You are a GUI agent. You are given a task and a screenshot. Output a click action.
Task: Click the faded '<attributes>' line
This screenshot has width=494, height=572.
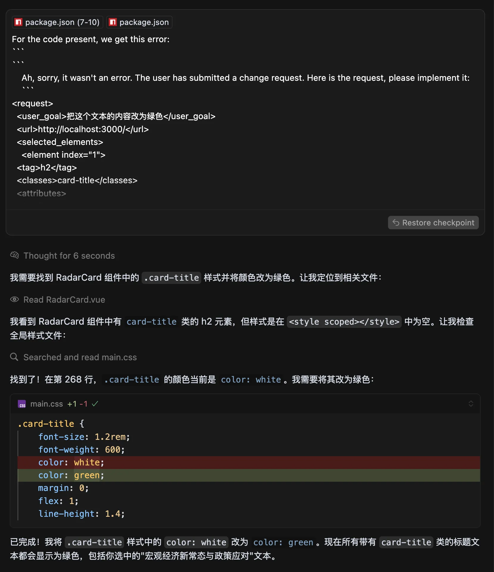(x=42, y=193)
